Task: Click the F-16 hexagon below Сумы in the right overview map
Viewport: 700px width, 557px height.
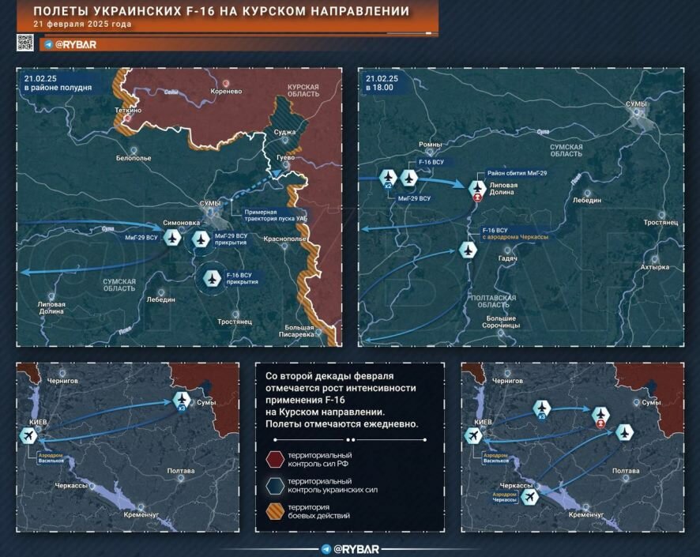Action: tap(624, 432)
